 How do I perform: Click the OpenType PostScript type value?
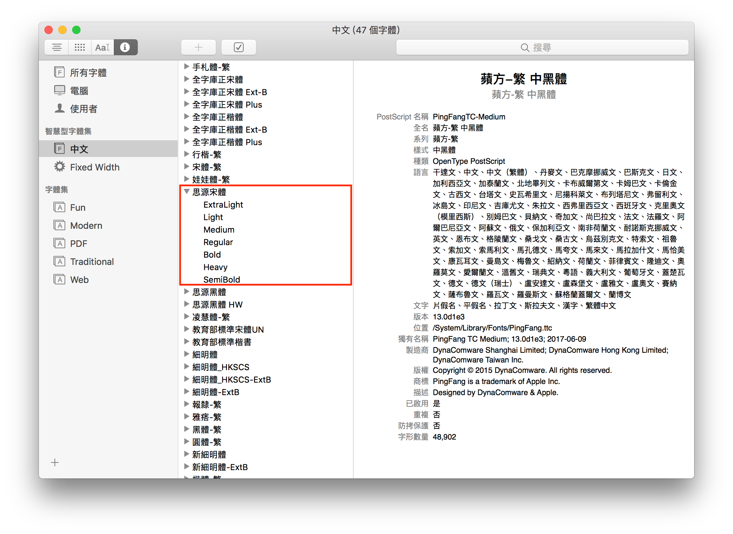(469, 161)
